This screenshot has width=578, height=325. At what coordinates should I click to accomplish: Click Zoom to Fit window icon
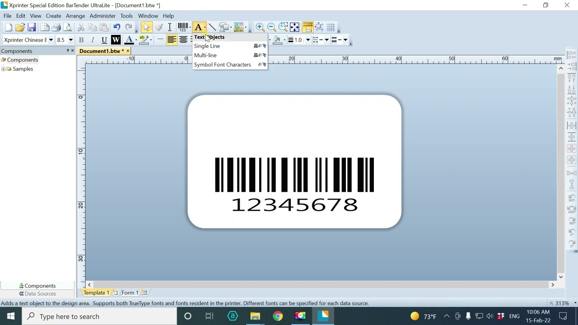coord(294,28)
